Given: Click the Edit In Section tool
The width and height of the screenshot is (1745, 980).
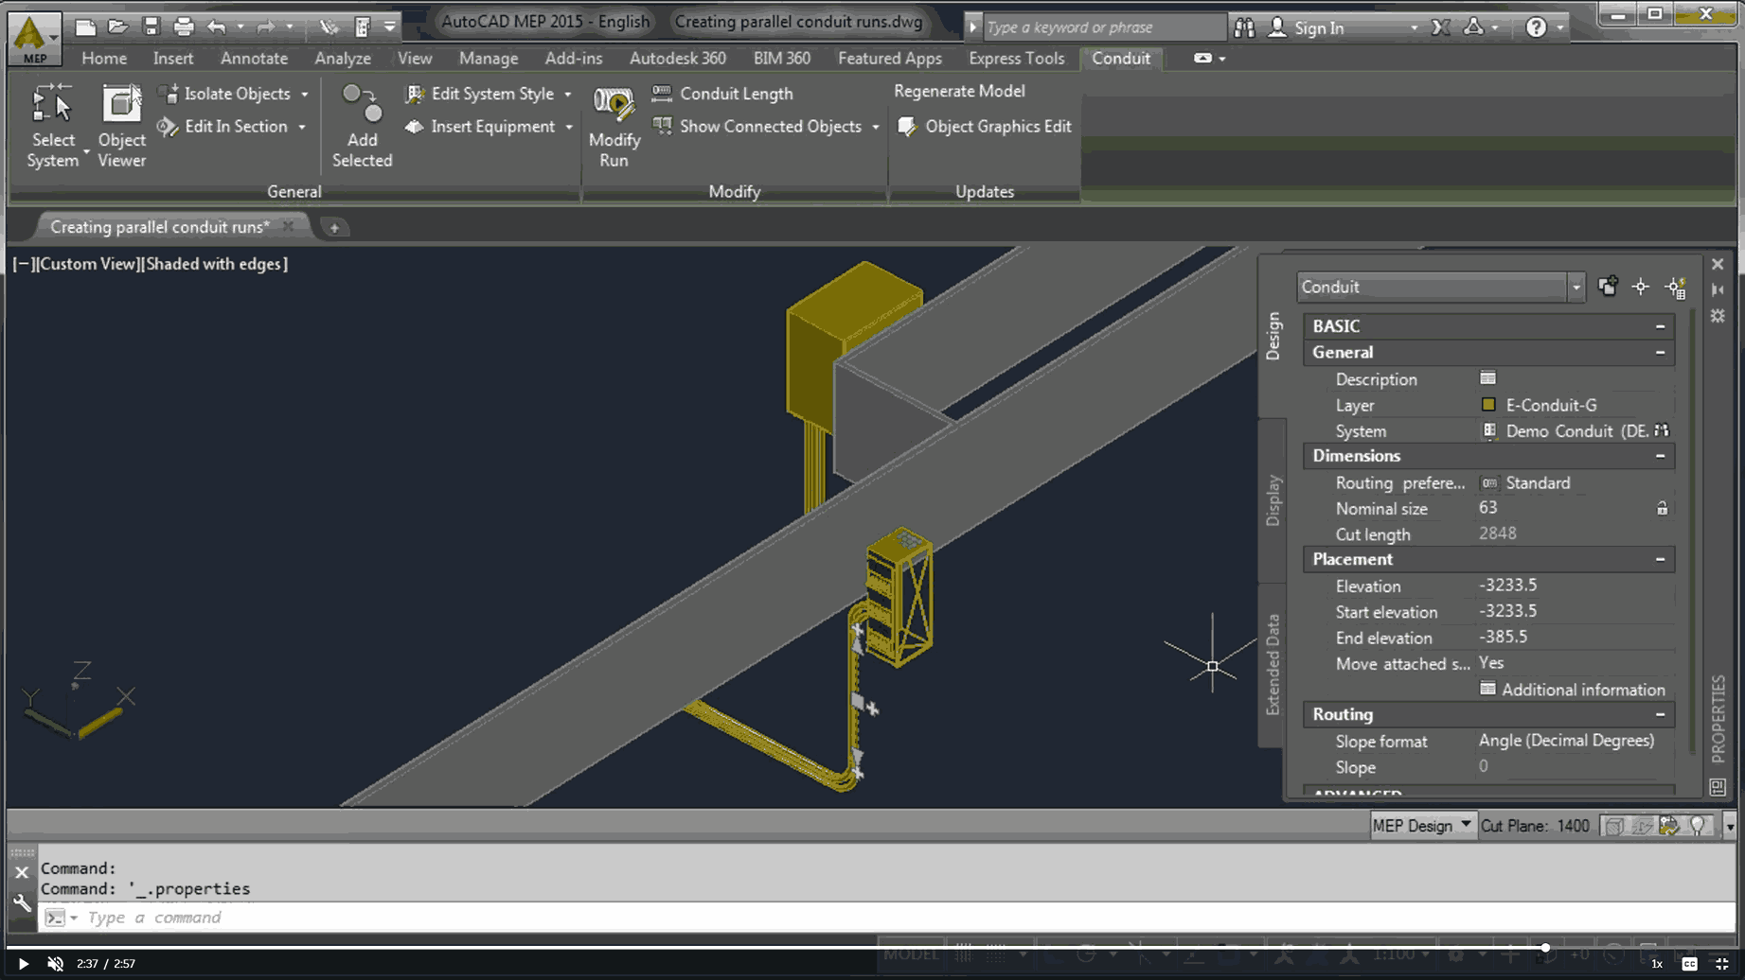Looking at the screenshot, I should pyautogui.click(x=225, y=127).
